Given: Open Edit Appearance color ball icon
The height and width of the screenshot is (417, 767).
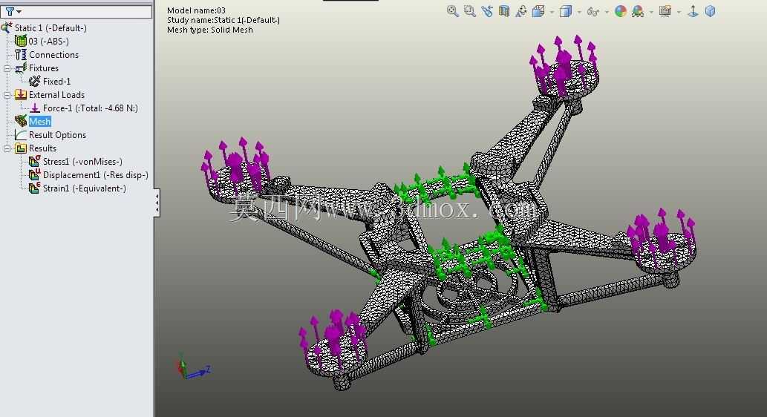Looking at the screenshot, I should [621, 11].
